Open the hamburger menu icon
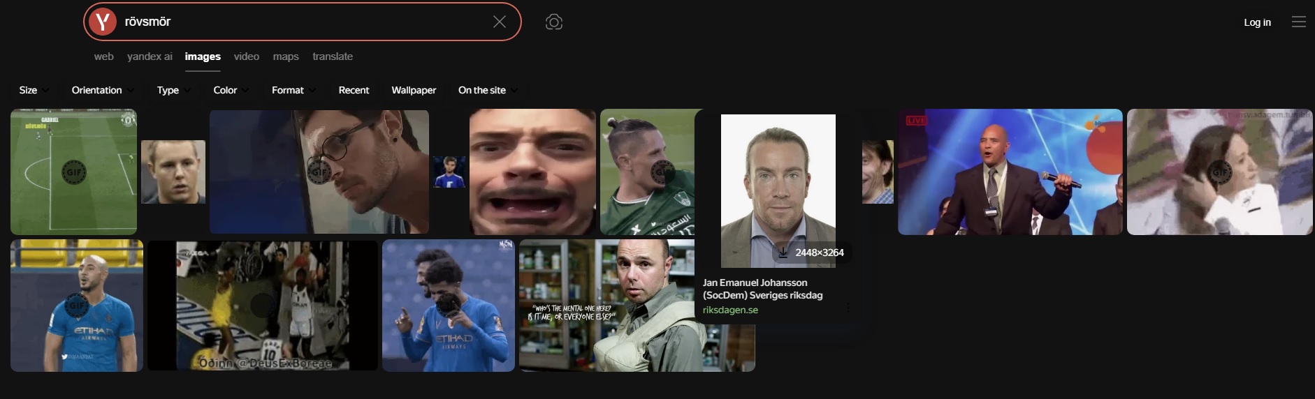Viewport: 1315px width, 399px height. click(x=1299, y=22)
